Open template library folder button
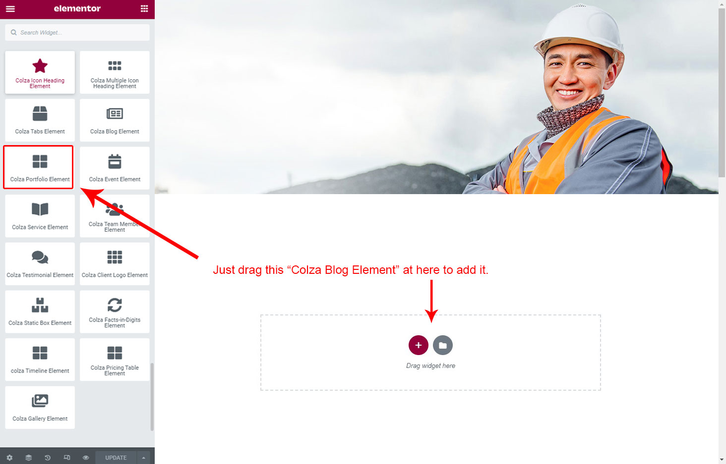Screen dimensions: 726x464 443,345
